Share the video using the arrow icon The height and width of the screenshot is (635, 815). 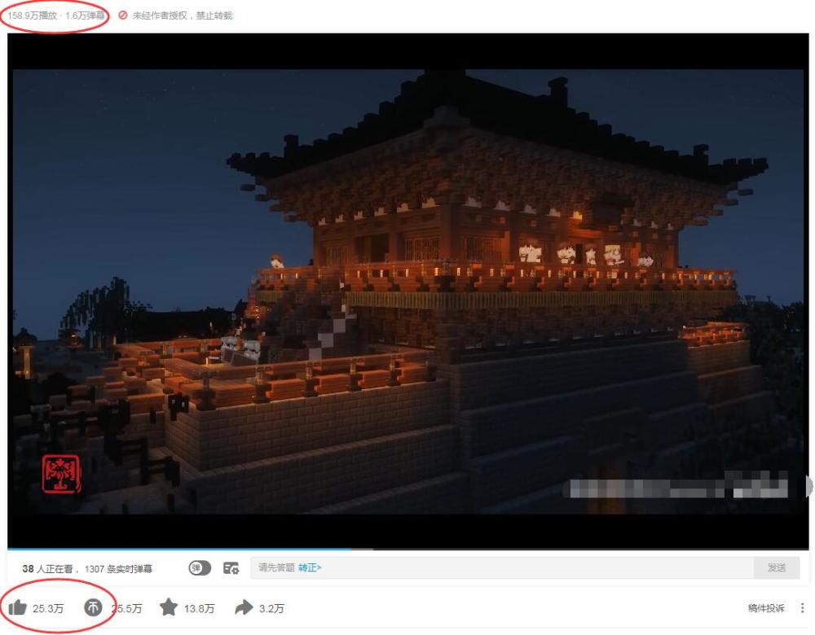(x=244, y=607)
